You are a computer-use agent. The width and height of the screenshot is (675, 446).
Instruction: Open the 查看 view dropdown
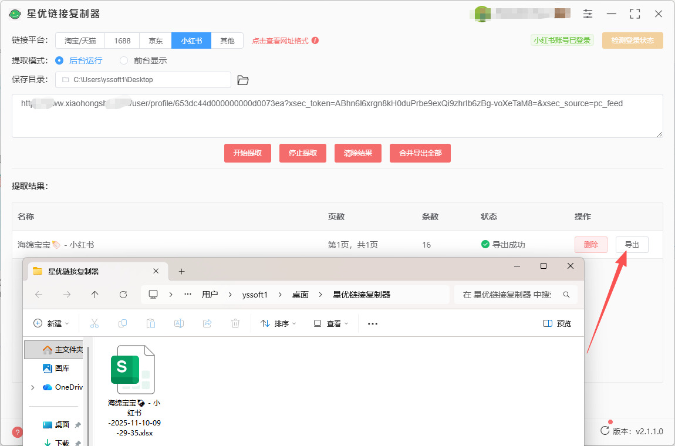coord(331,323)
